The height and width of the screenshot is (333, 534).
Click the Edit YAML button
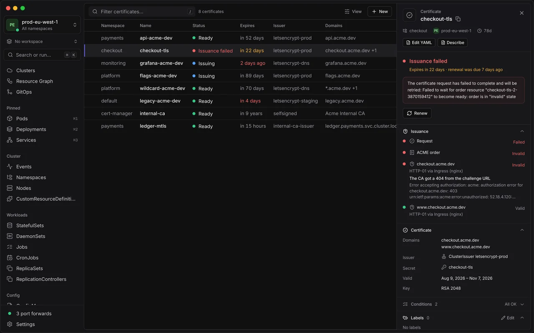(x=419, y=42)
